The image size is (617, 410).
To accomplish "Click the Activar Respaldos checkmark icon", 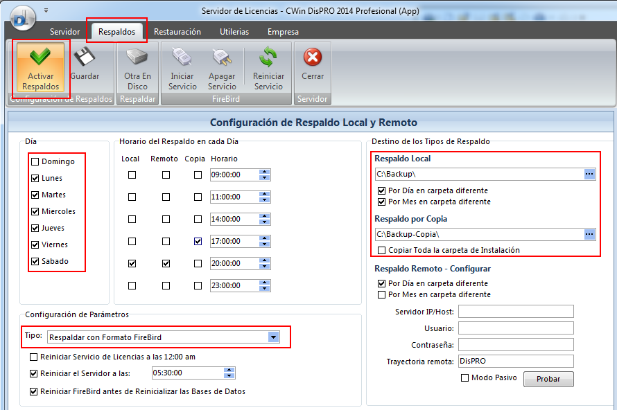I will click(40, 57).
